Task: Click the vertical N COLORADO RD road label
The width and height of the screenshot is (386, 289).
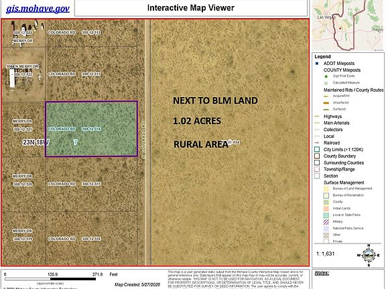Action: pos(143,139)
